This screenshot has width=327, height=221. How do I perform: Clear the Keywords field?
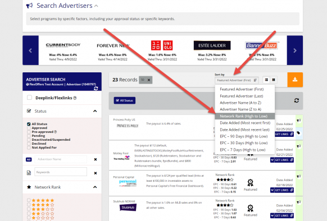pos(96,173)
